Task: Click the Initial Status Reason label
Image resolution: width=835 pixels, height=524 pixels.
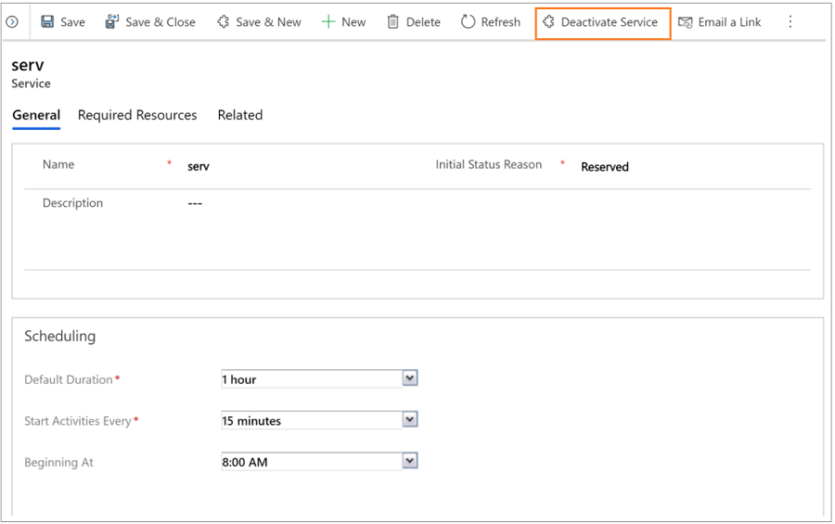Action: 488,164
